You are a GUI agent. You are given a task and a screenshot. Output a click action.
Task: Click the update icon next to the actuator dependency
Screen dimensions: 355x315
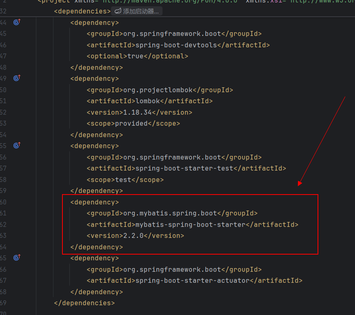(16, 257)
